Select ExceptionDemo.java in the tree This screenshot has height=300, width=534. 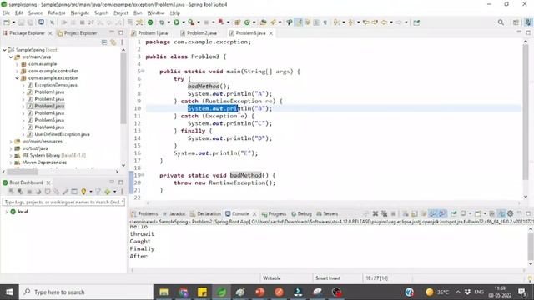(x=56, y=85)
